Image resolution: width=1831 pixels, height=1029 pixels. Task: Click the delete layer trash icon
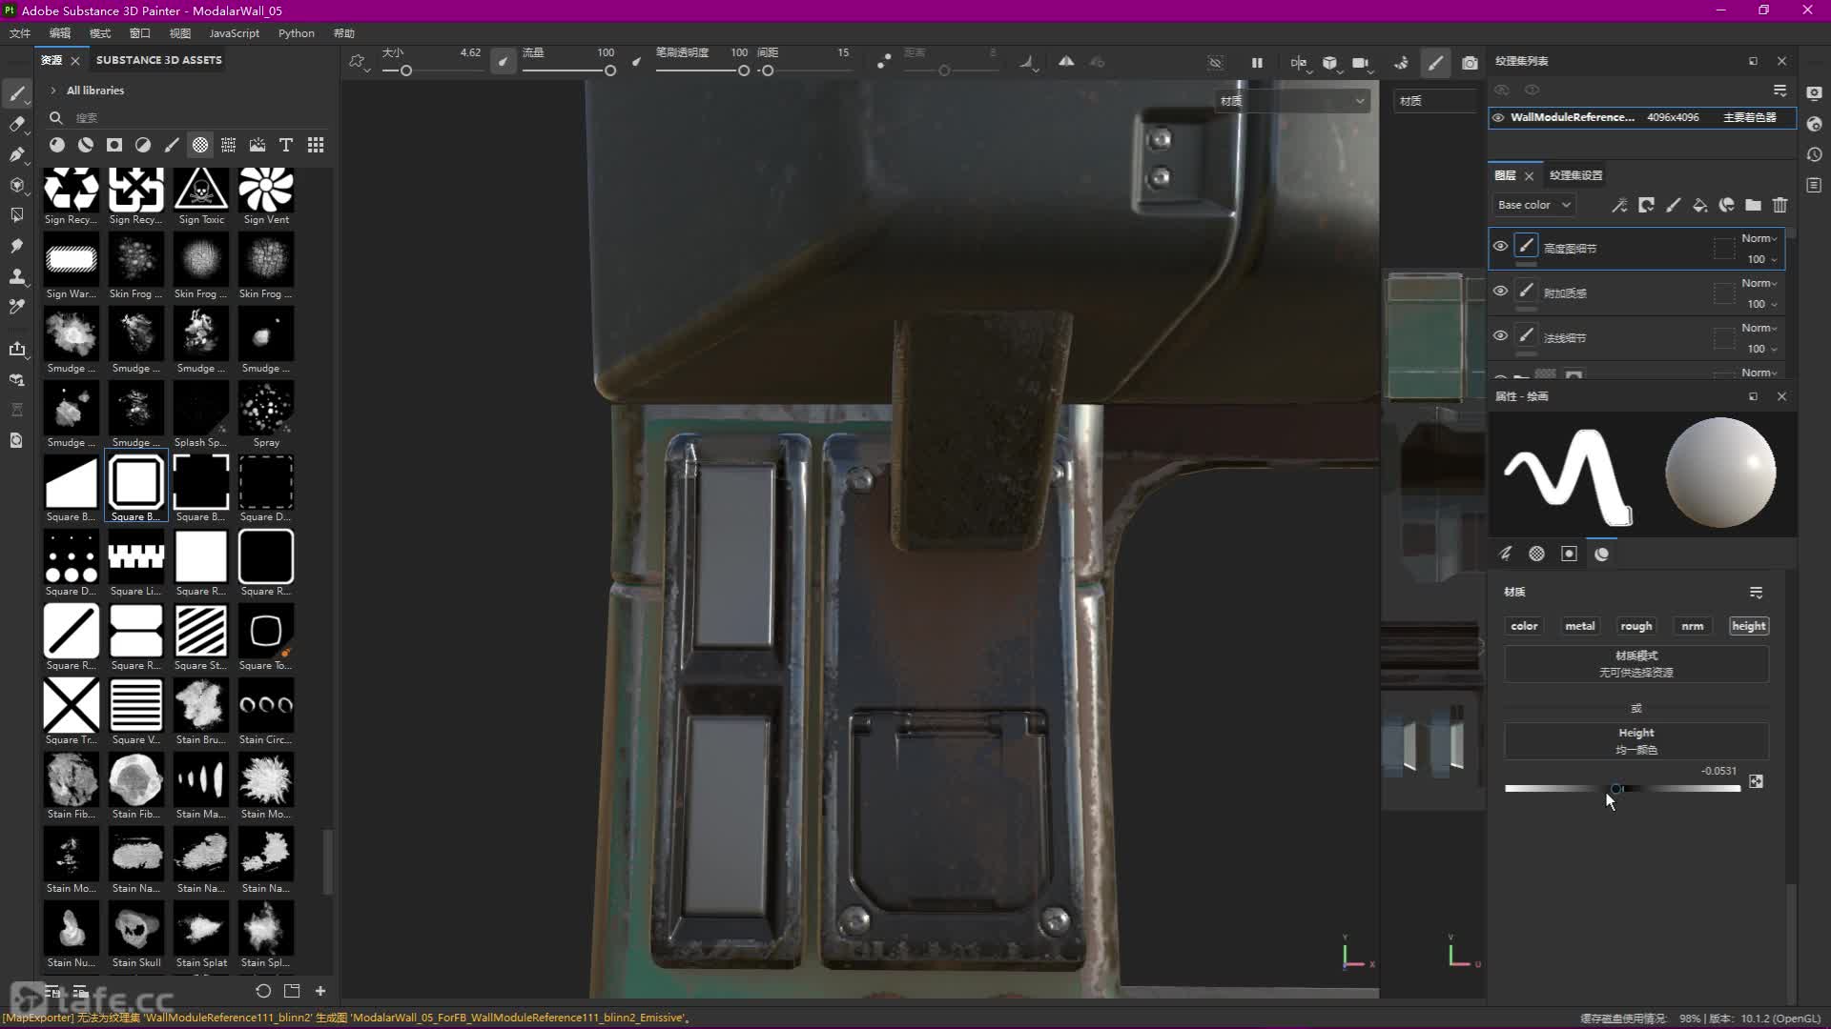[x=1780, y=205]
